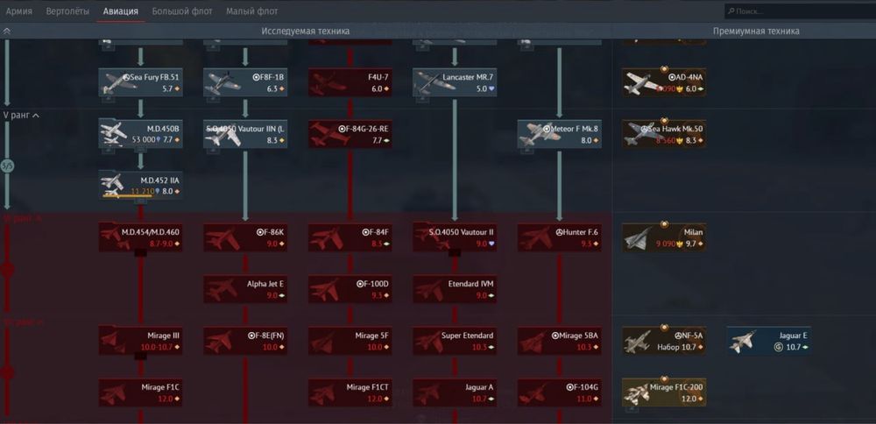
Task: Select the Super Etendard aircraft
Action: click(x=455, y=340)
